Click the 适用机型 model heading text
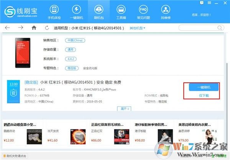The width and height of the screenshot is (230, 160). coord(89,28)
